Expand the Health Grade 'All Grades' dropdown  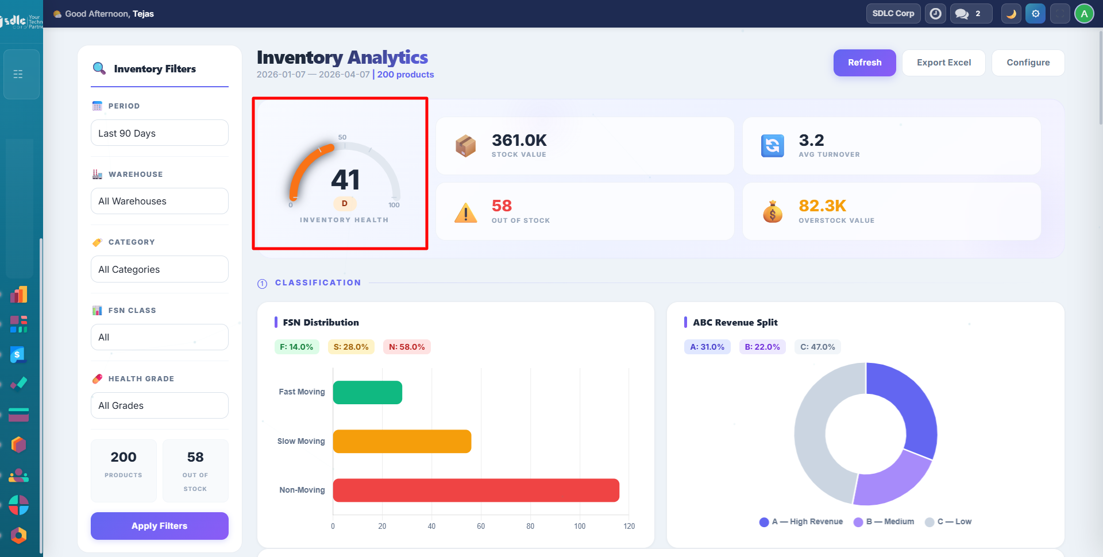click(x=159, y=405)
